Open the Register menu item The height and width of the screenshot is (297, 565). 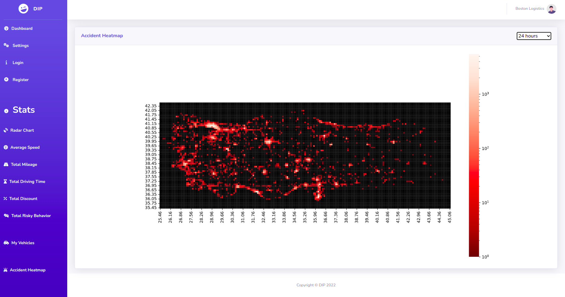pyautogui.click(x=20, y=80)
